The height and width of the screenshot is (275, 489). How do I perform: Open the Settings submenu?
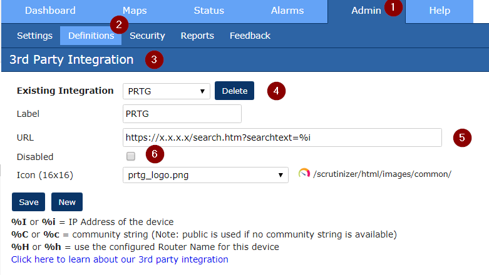click(x=34, y=36)
